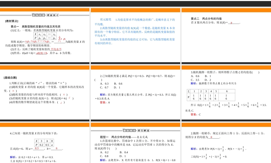Click the line 故选 C.
The height and width of the screenshot is (163, 271).
coord(190,111)
